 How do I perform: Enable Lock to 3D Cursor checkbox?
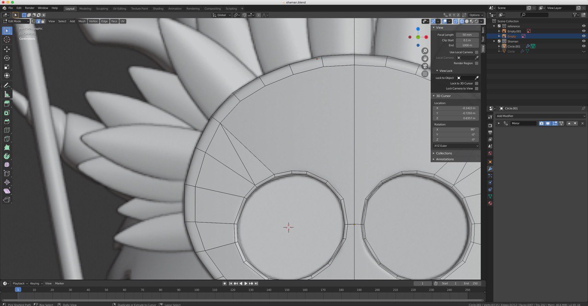(476, 83)
